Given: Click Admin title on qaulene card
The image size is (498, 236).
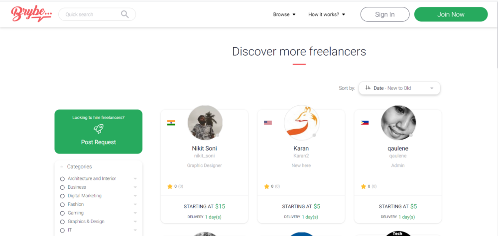Looking at the screenshot, I should pyautogui.click(x=398, y=165).
